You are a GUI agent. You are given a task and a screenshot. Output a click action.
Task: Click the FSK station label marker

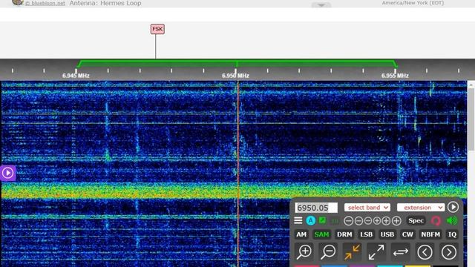tap(157, 29)
